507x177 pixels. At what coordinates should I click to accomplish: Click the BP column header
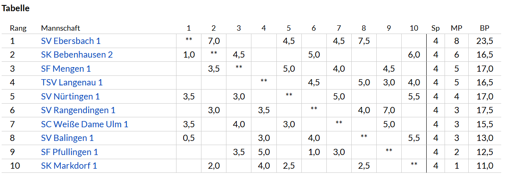tap(485, 28)
